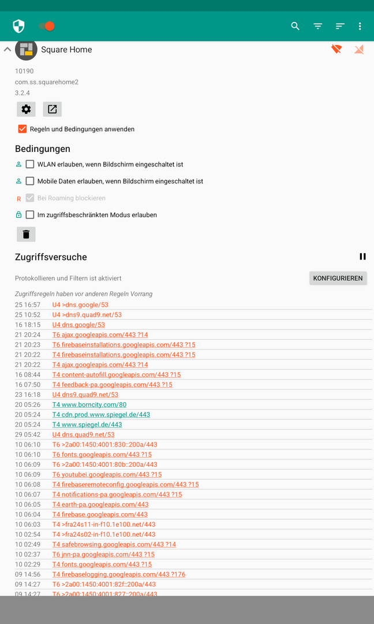Open search in the top bar
Viewport: 374px width, 624px height.
(x=295, y=26)
